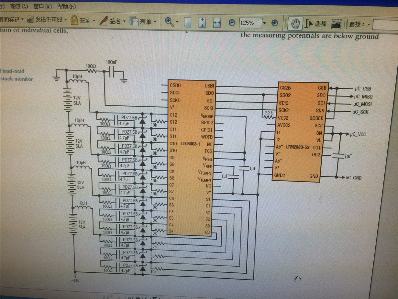Click the LTM2883-5S chip label
The height and width of the screenshot is (299, 398).
point(298,147)
